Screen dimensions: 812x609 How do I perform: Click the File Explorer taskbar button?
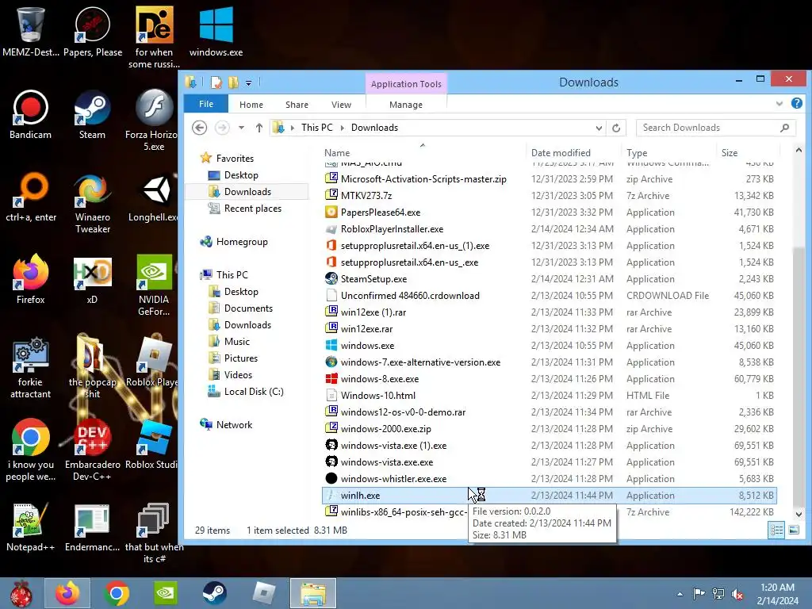312,593
